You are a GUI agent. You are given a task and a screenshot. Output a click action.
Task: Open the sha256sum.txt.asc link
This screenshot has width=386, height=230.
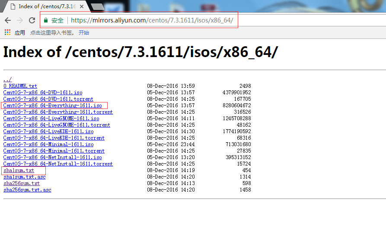point(27,190)
